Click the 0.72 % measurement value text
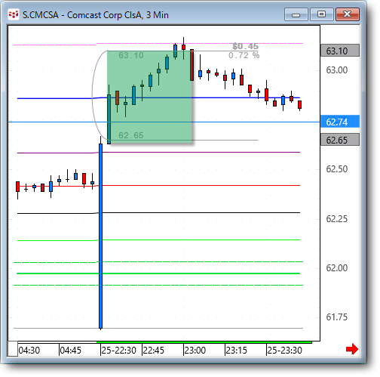The width and height of the screenshot is (380, 377). (x=244, y=55)
